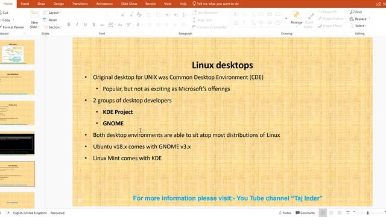Toggle text Shadow formatting

pyautogui.click(x=94, y=24)
